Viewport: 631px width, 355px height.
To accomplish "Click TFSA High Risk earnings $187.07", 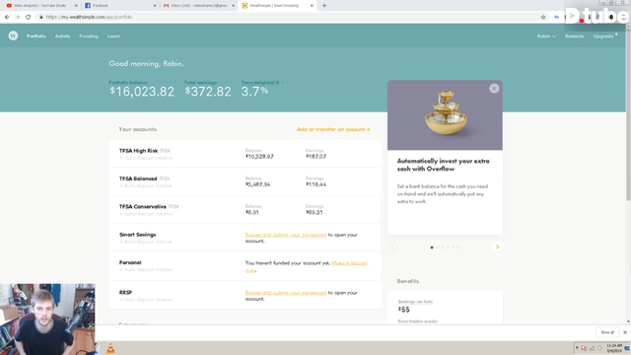I will [315, 156].
